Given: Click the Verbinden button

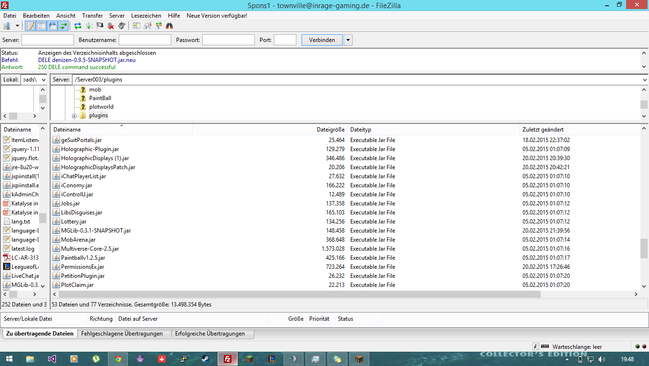Looking at the screenshot, I should click(x=322, y=40).
